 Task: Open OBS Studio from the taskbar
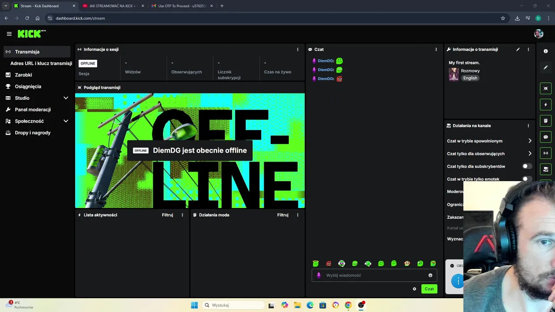click(361, 305)
